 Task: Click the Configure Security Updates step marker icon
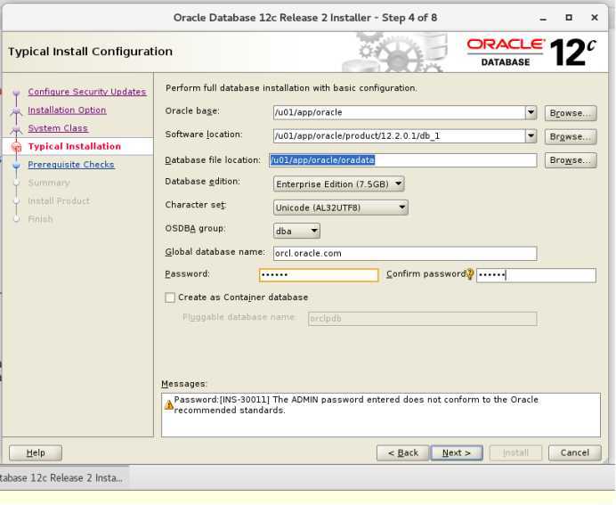point(16,93)
